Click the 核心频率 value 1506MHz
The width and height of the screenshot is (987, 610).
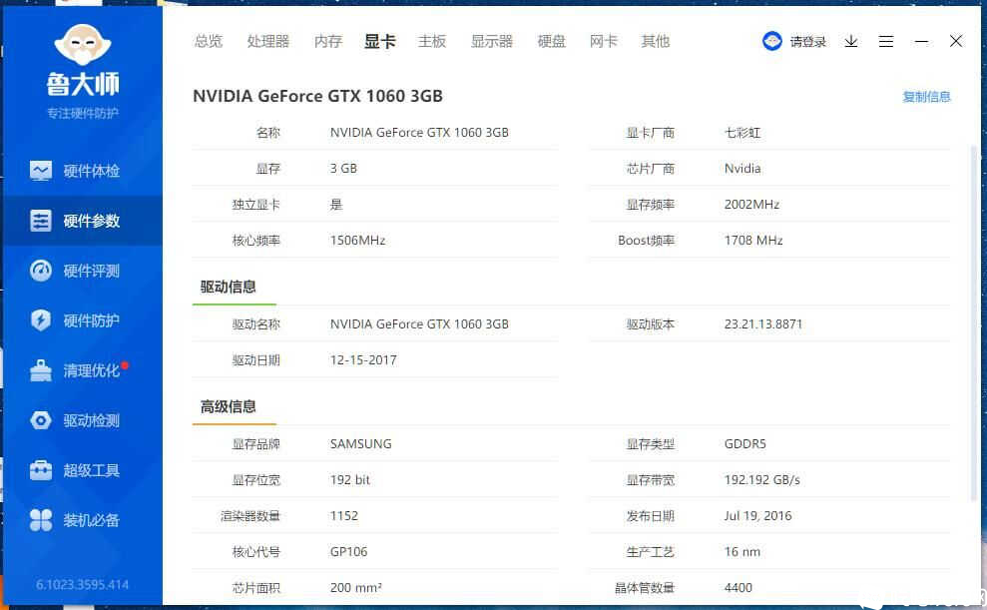coord(357,241)
